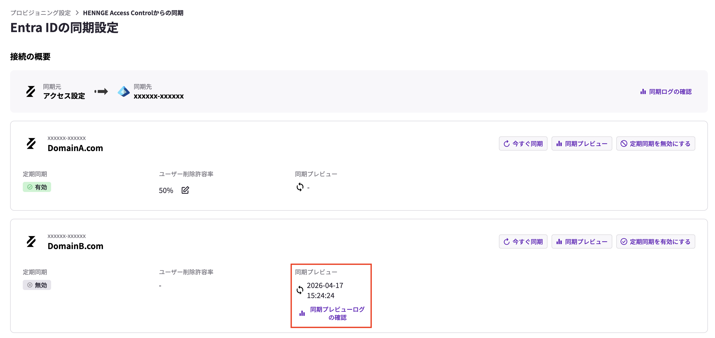Click the sync preview refresh icon for DomainA.com
This screenshot has width=715, height=338.
pyautogui.click(x=300, y=187)
